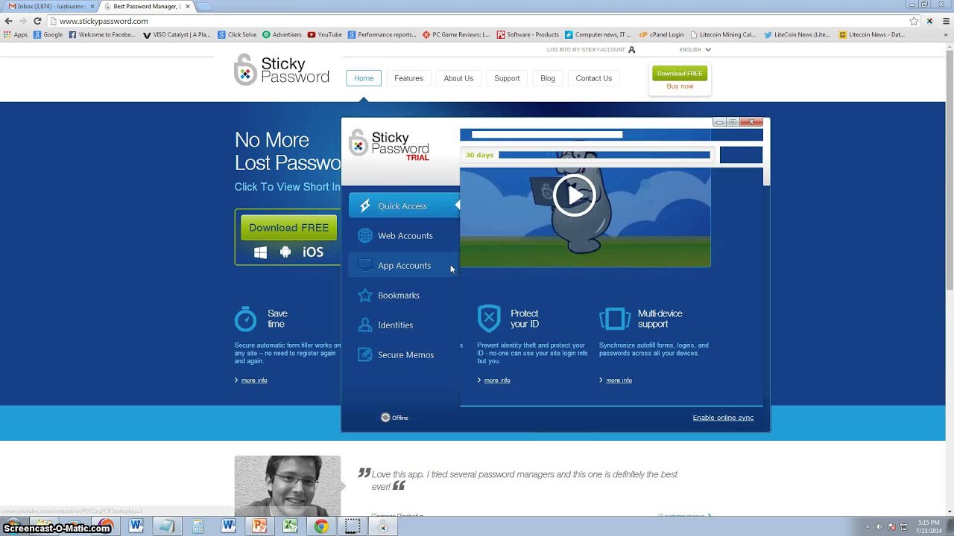Select the App Accounts monitor icon

364,266
